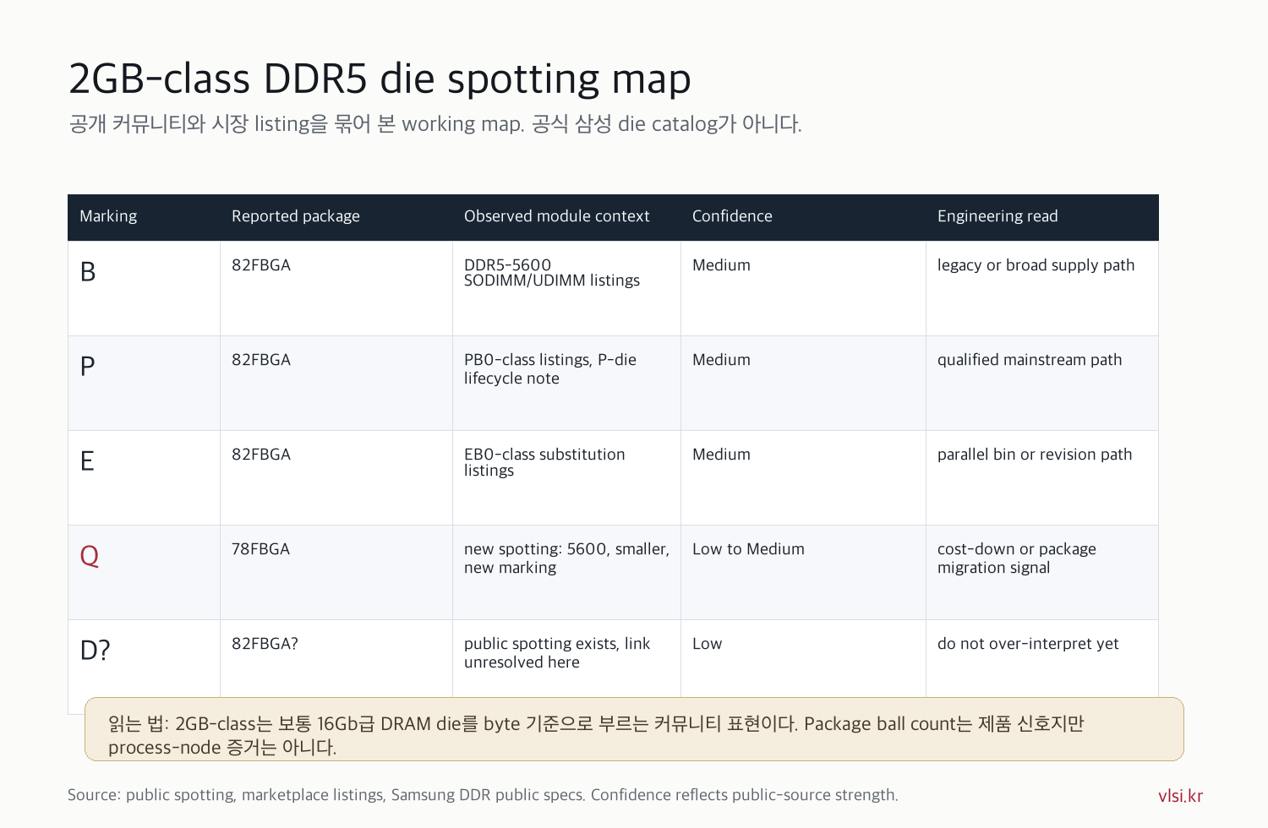Click 'parallel bin or revision path'
1268x828 pixels.
(1035, 455)
